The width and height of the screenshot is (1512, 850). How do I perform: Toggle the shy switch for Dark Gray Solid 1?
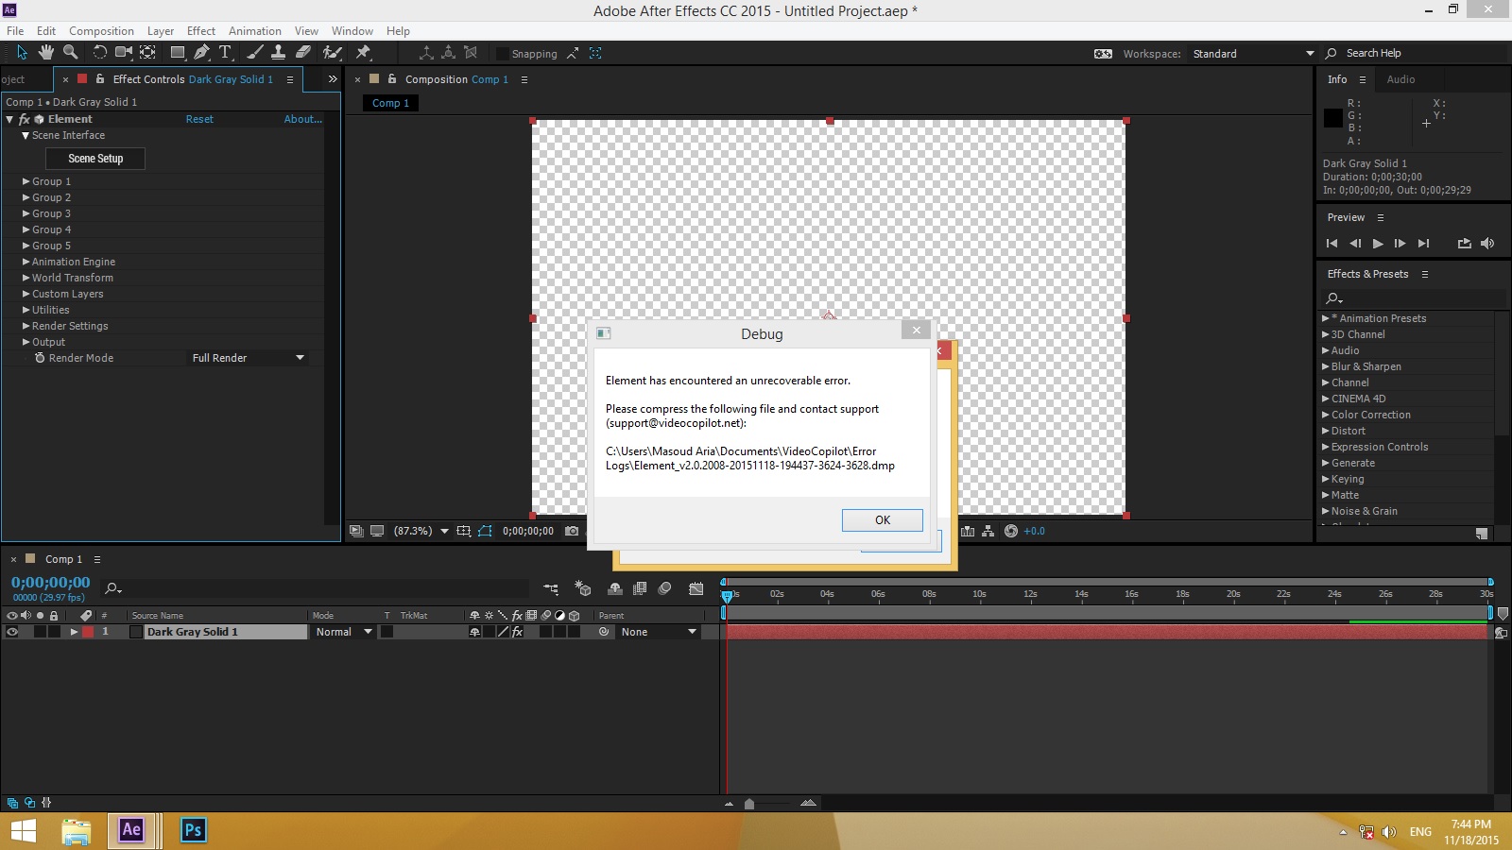tap(474, 632)
